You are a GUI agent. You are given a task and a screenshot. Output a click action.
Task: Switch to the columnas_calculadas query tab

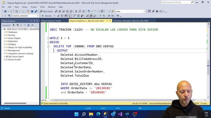point(131,21)
